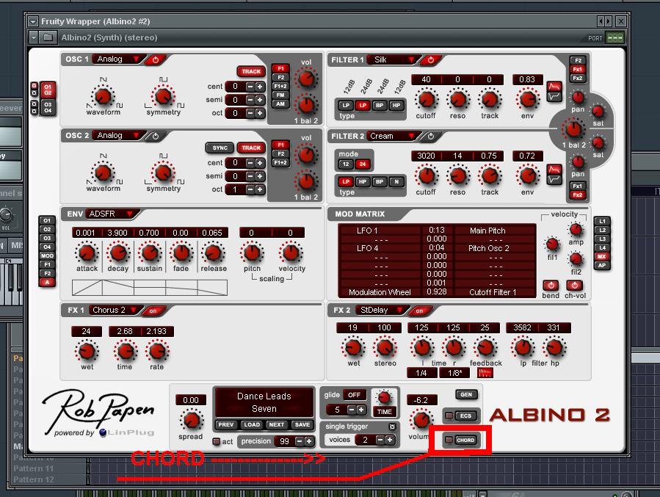Select the O3 O4 oscillator page tab
Screen dimensions: 660x497
point(48,108)
